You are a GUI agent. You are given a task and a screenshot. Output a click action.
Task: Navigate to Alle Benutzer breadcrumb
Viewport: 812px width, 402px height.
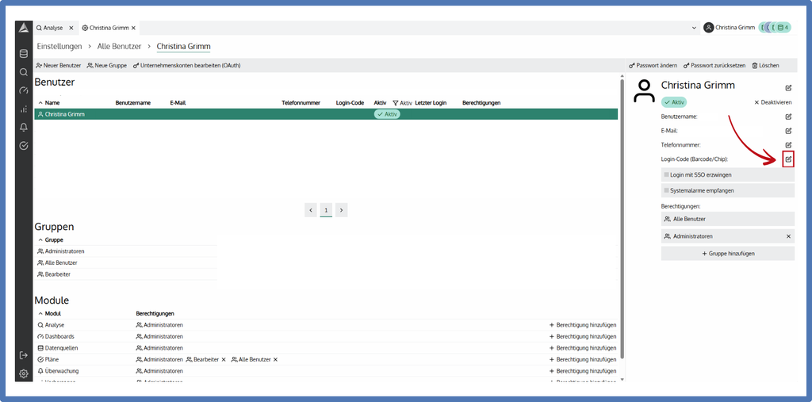click(x=119, y=47)
